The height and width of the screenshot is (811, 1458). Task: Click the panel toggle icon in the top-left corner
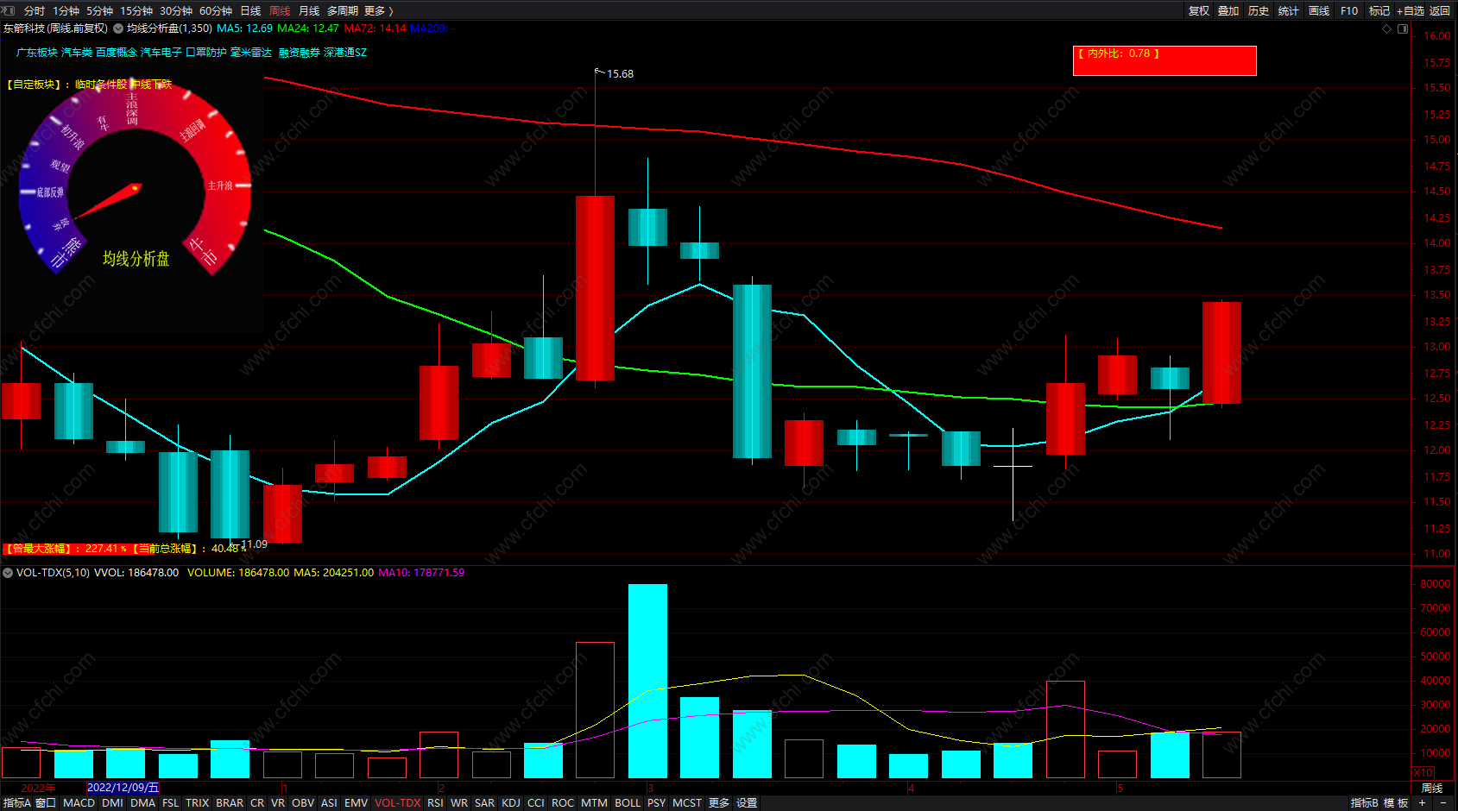[x=9, y=10]
